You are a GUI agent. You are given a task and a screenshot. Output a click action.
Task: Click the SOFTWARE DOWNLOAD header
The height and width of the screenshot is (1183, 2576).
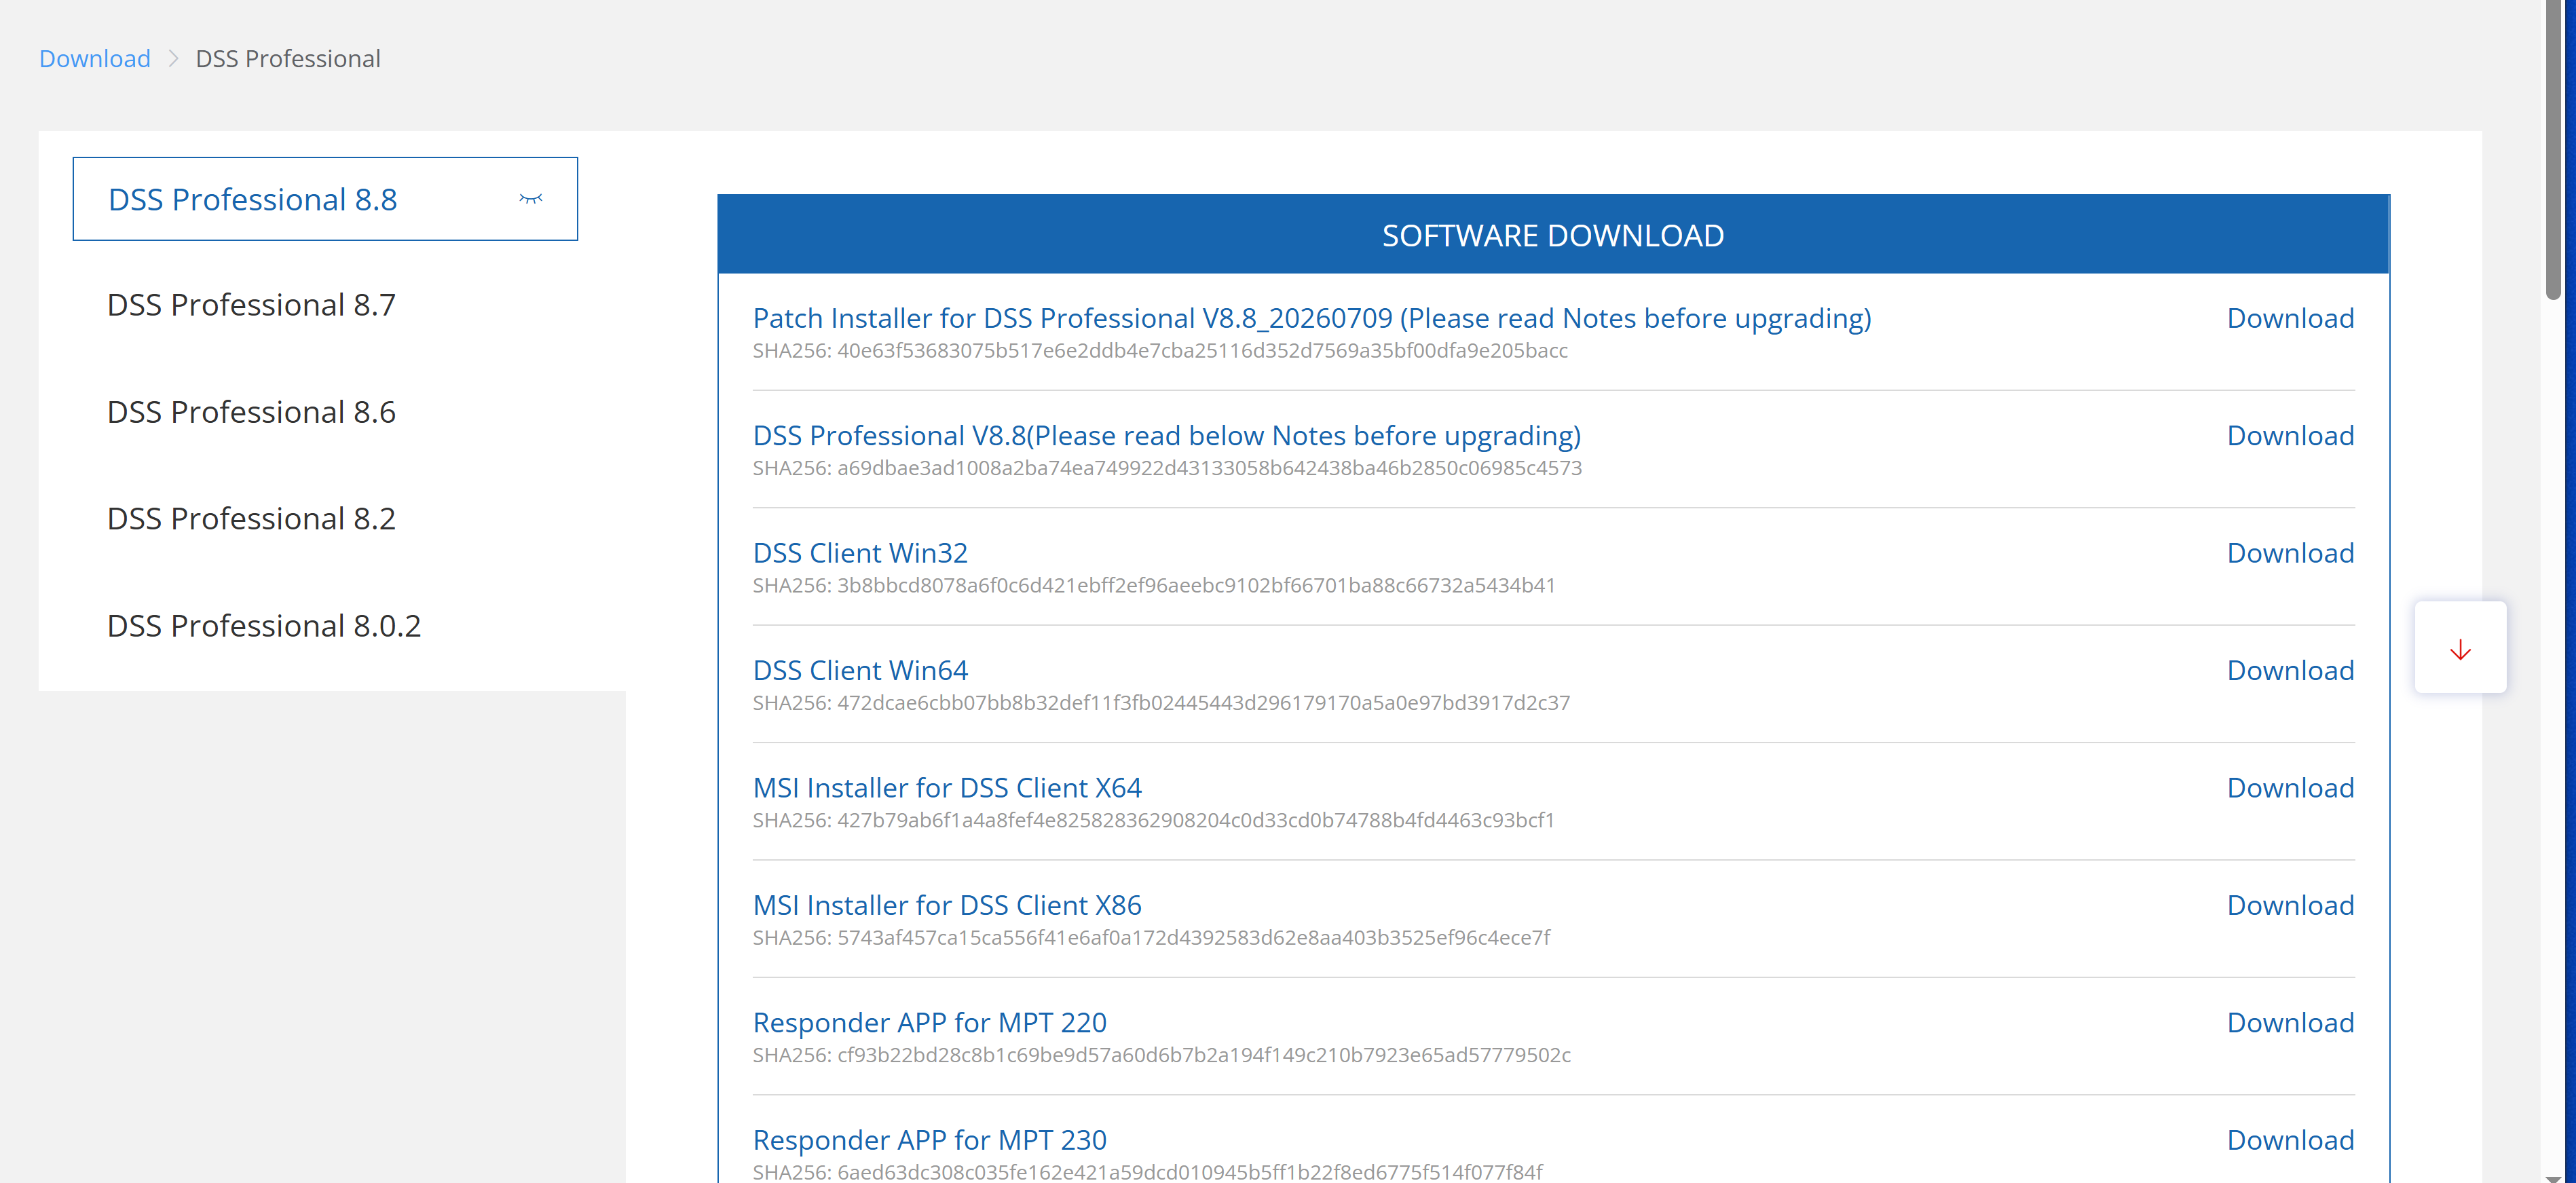point(1553,235)
